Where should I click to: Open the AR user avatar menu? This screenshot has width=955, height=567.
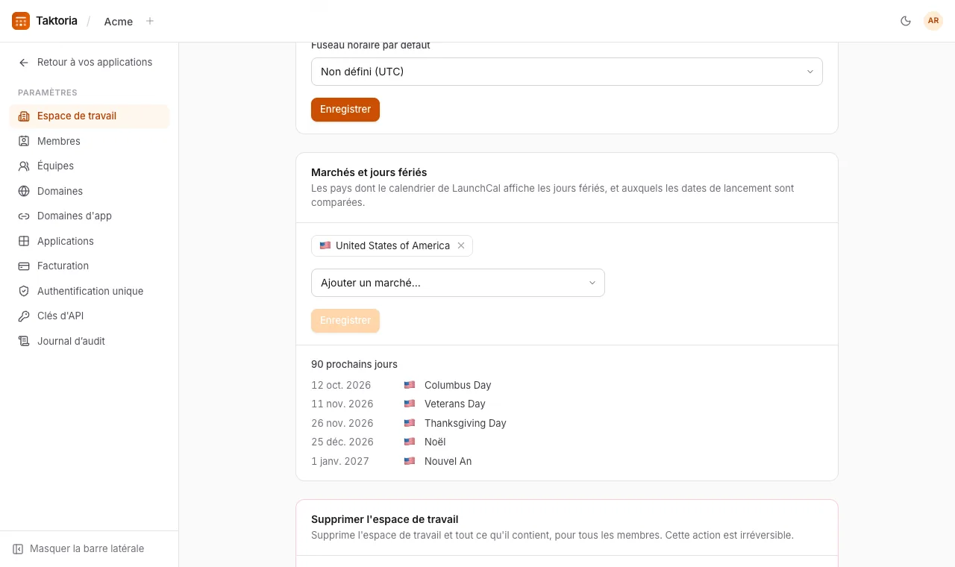click(933, 21)
